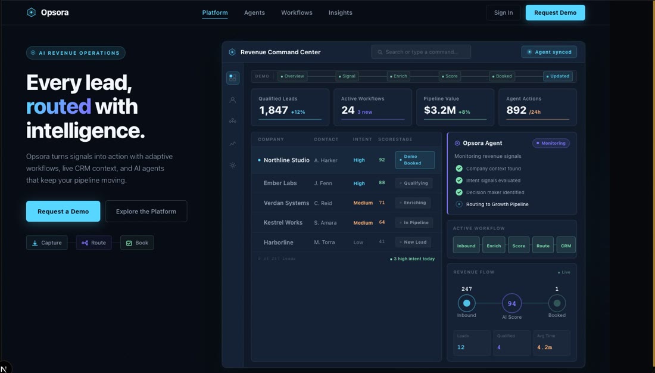This screenshot has width=655, height=373.
Task: Click the AI Revenue Operations badge
Action: [76, 52]
